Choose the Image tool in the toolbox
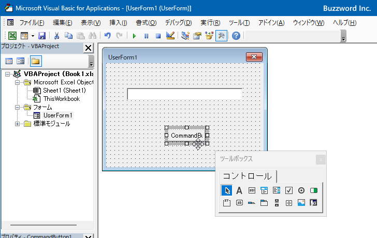 click(x=301, y=203)
